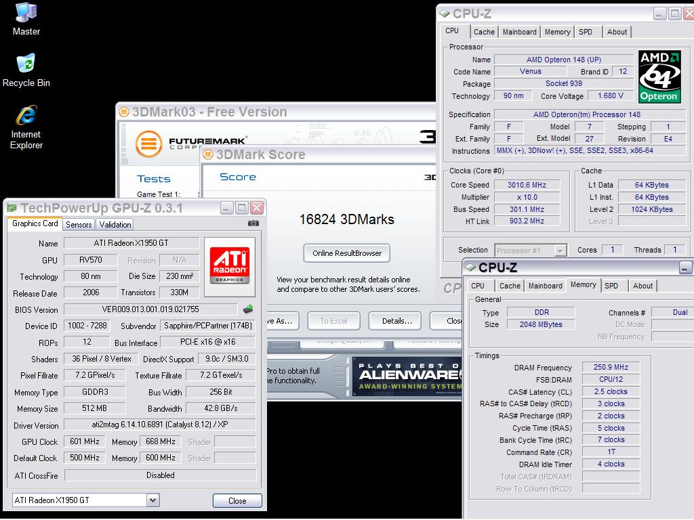
Task: Switch to the Sensors tab in GPU-Z
Action: [x=79, y=225]
